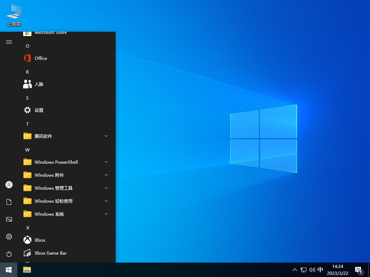Show hidden tray icons via the arrow
The height and width of the screenshot is (277, 370).
295,269
